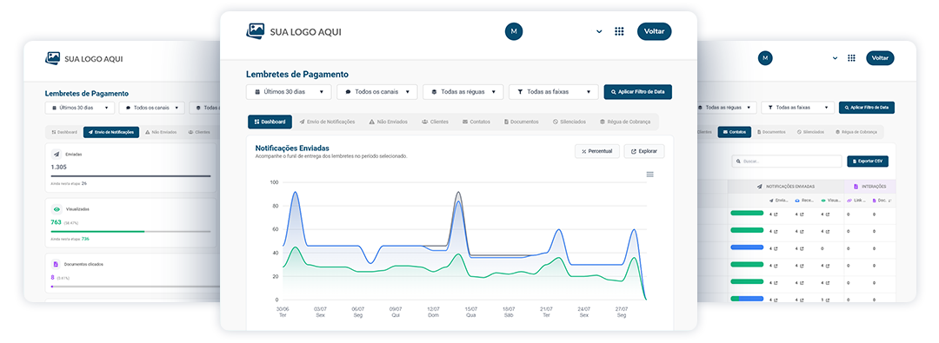
Task: Click the Buscar search field in right window
Action: point(787,161)
